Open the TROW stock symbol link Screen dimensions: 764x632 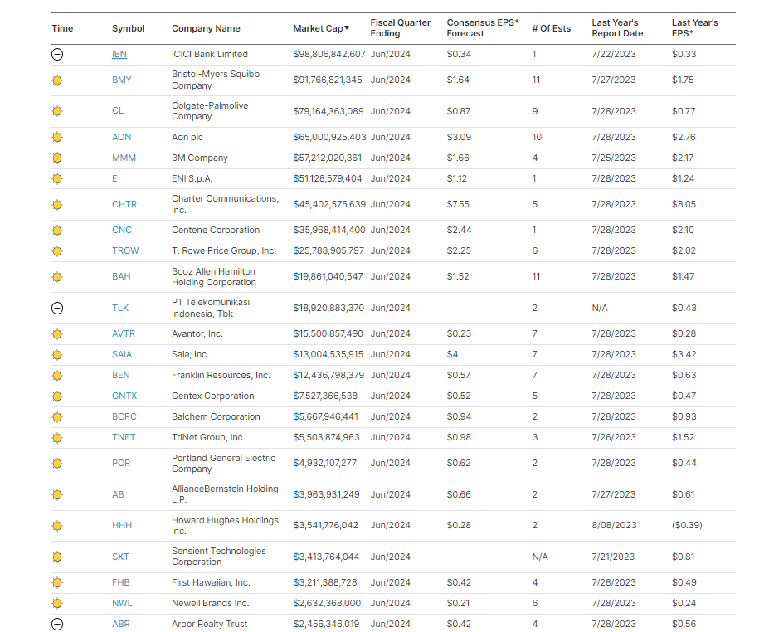pos(125,250)
